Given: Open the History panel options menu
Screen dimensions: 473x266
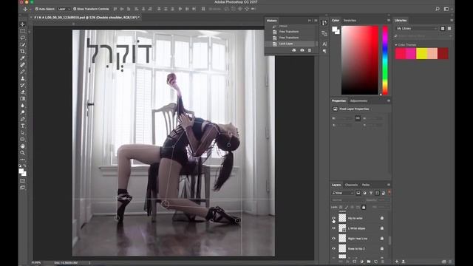Looking at the screenshot, I should (x=316, y=21).
